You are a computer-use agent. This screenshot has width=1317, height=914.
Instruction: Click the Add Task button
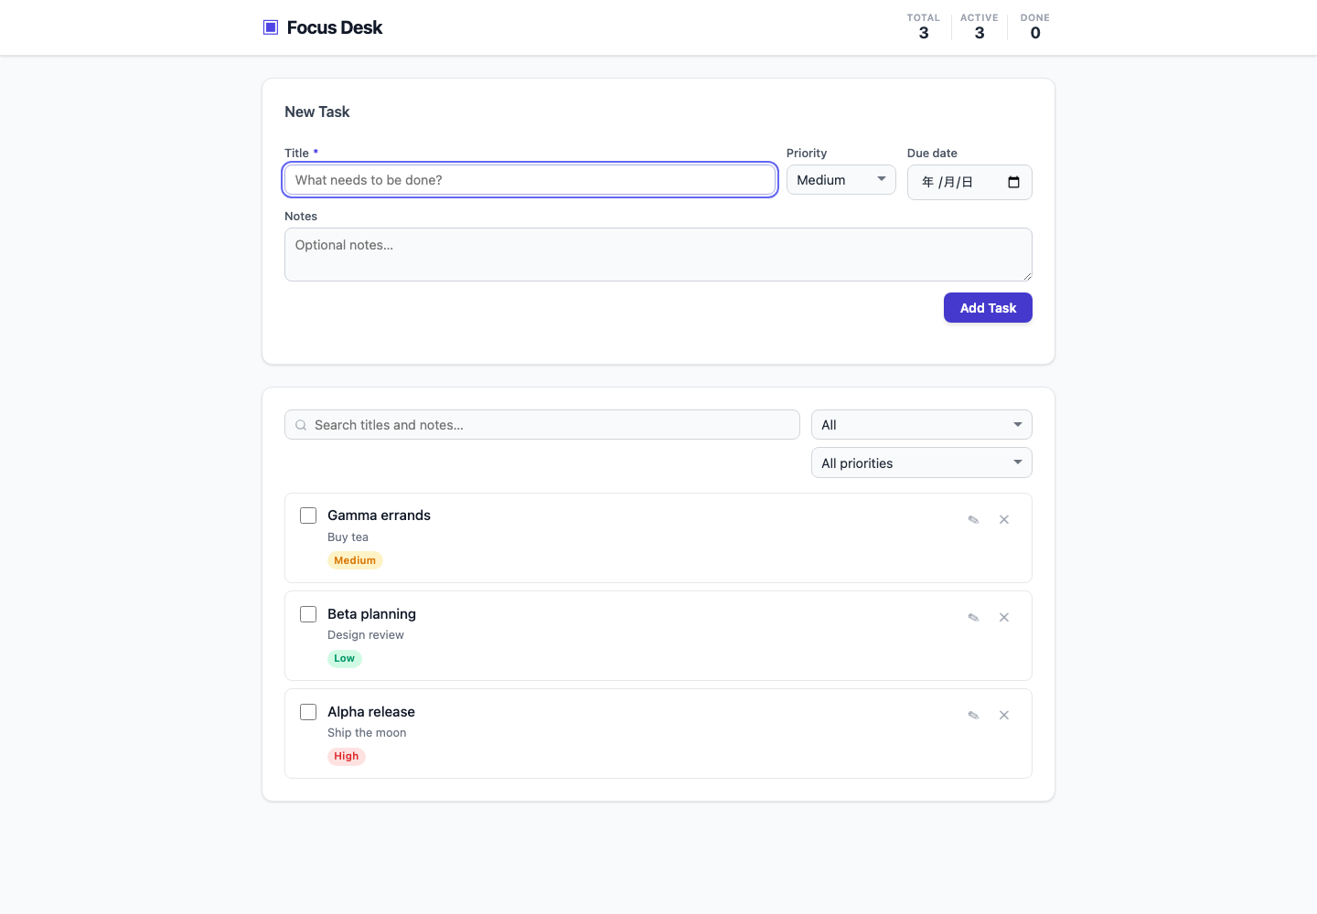(x=988, y=308)
